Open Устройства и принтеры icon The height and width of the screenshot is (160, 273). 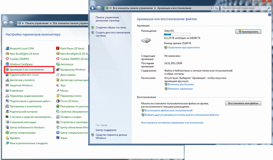coord(58,122)
